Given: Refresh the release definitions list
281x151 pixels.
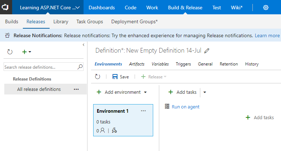Looking at the screenshot, I should pyautogui.click(x=10, y=52).
